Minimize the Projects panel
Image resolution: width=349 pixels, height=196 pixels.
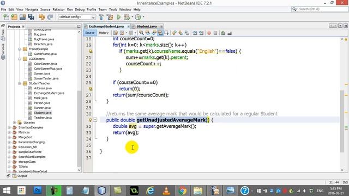(x=79, y=27)
